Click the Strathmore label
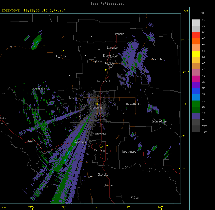 pyautogui.click(x=129, y=152)
